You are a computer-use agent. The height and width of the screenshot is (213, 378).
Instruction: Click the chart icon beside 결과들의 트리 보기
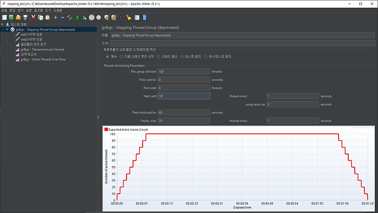pos(17,44)
